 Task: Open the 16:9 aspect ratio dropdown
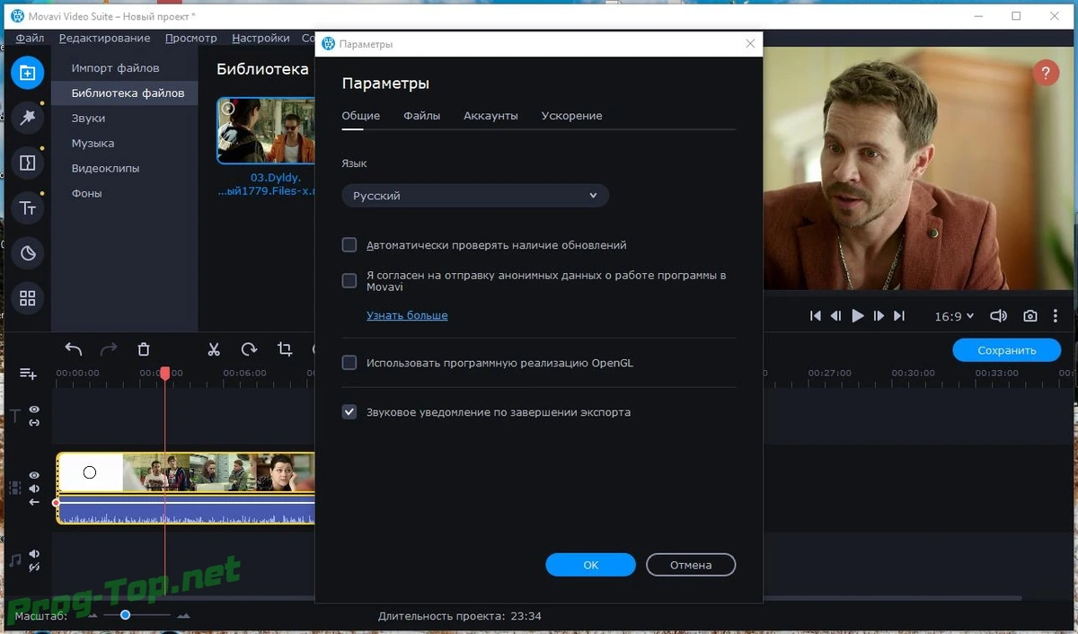953,316
